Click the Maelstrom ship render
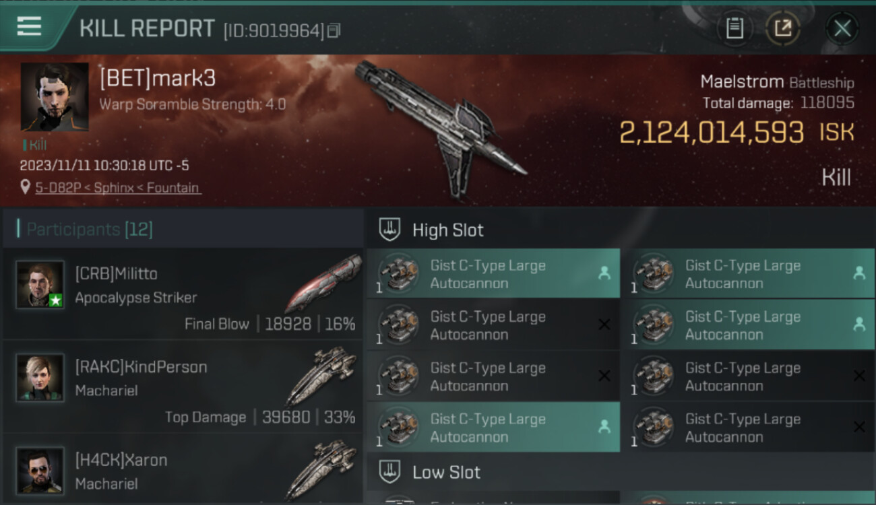876x505 pixels. coord(441,127)
